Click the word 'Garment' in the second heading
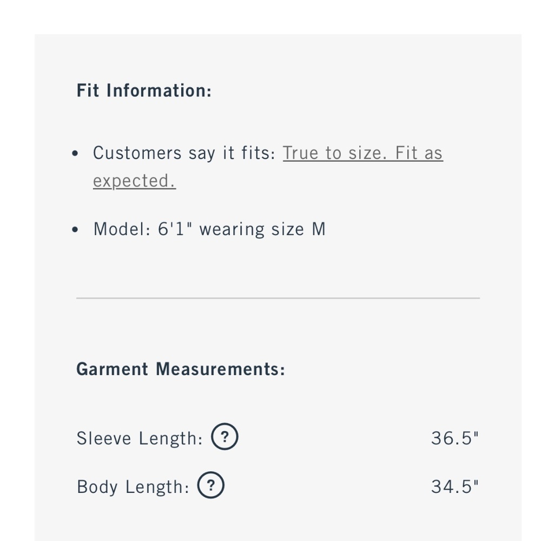The width and height of the screenshot is (541, 541). tap(112, 369)
